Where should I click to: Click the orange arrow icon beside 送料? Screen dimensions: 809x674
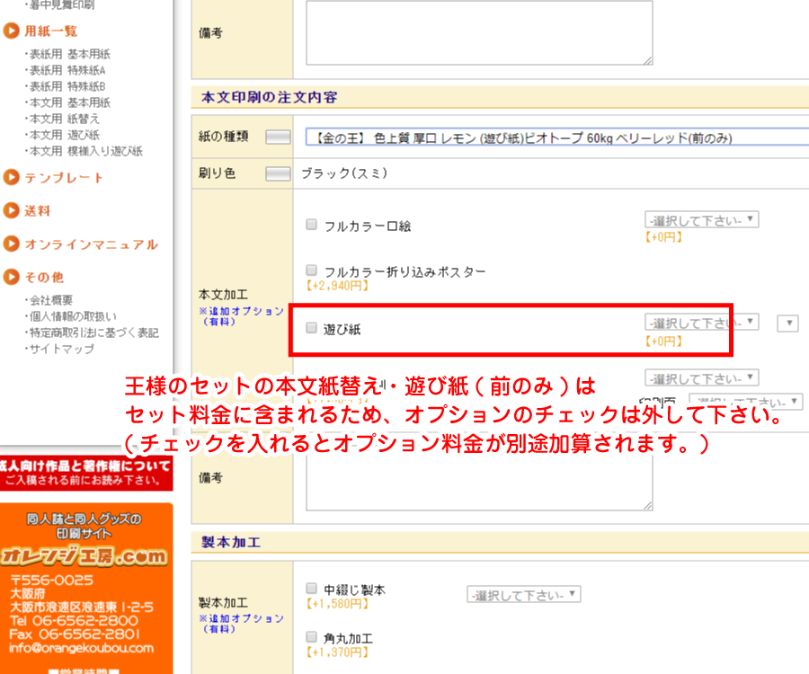[x=12, y=211]
